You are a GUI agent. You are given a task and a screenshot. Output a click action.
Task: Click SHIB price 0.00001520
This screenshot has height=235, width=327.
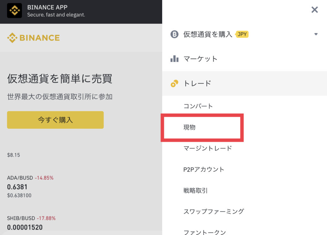(25, 227)
